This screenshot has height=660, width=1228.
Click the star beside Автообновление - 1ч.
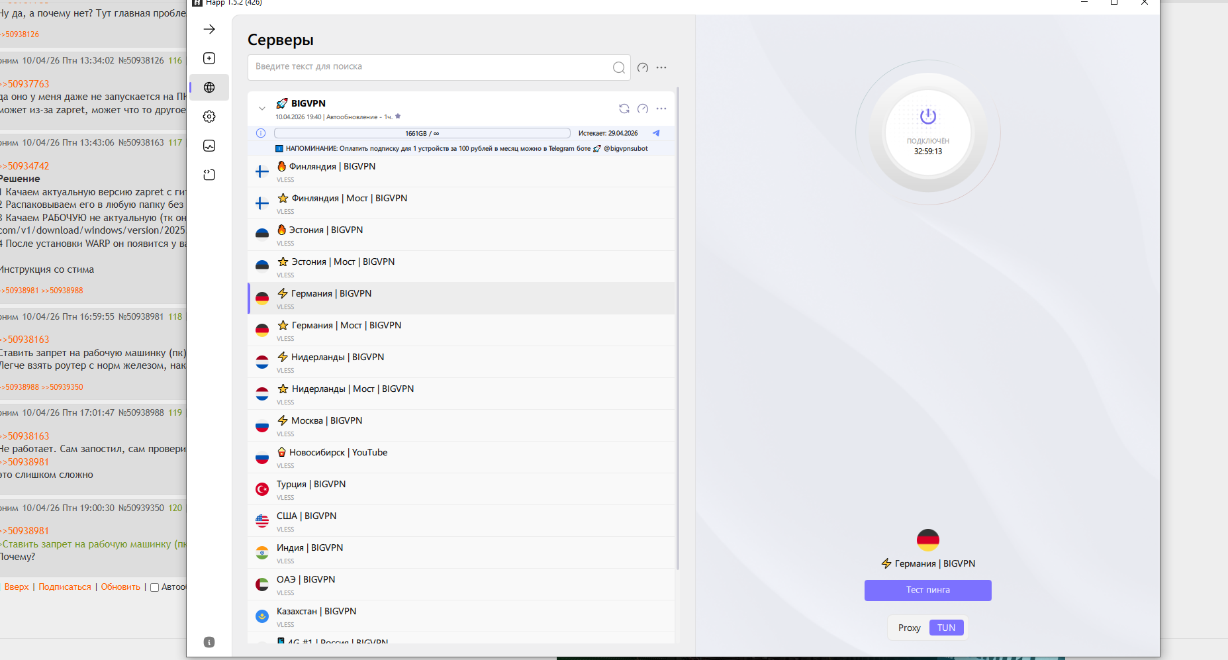coord(398,117)
